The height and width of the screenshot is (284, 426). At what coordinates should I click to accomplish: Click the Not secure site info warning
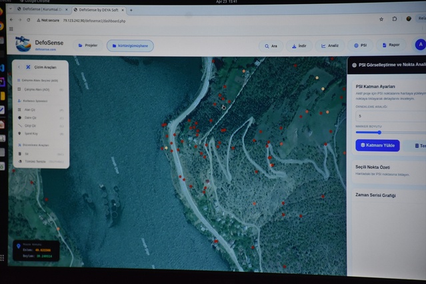[x=48, y=20]
